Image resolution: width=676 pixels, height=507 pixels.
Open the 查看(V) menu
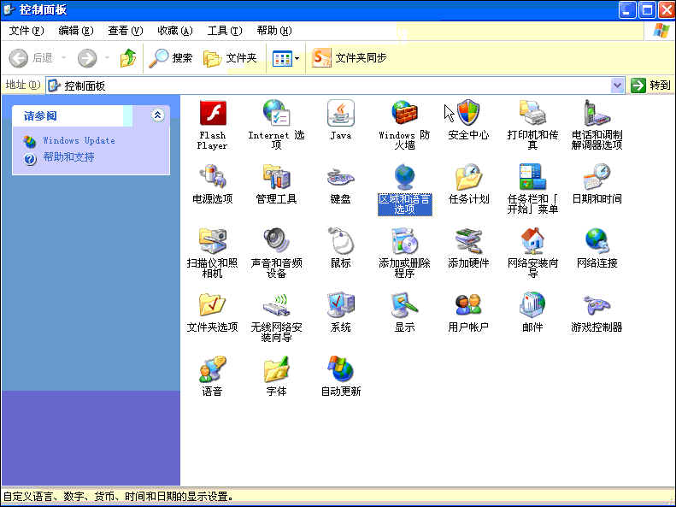[x=126, y=31]
